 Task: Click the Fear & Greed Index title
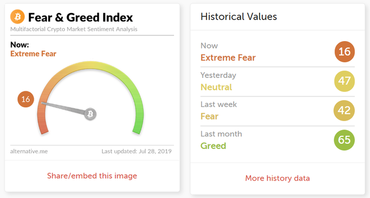(x=80, y=17)
